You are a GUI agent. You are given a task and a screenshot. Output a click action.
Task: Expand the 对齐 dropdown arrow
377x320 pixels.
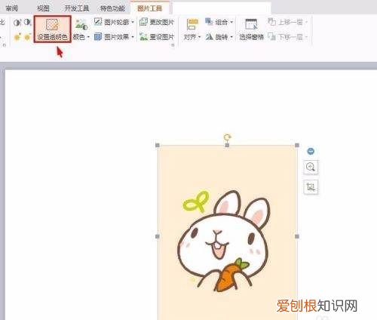point(200,37)
